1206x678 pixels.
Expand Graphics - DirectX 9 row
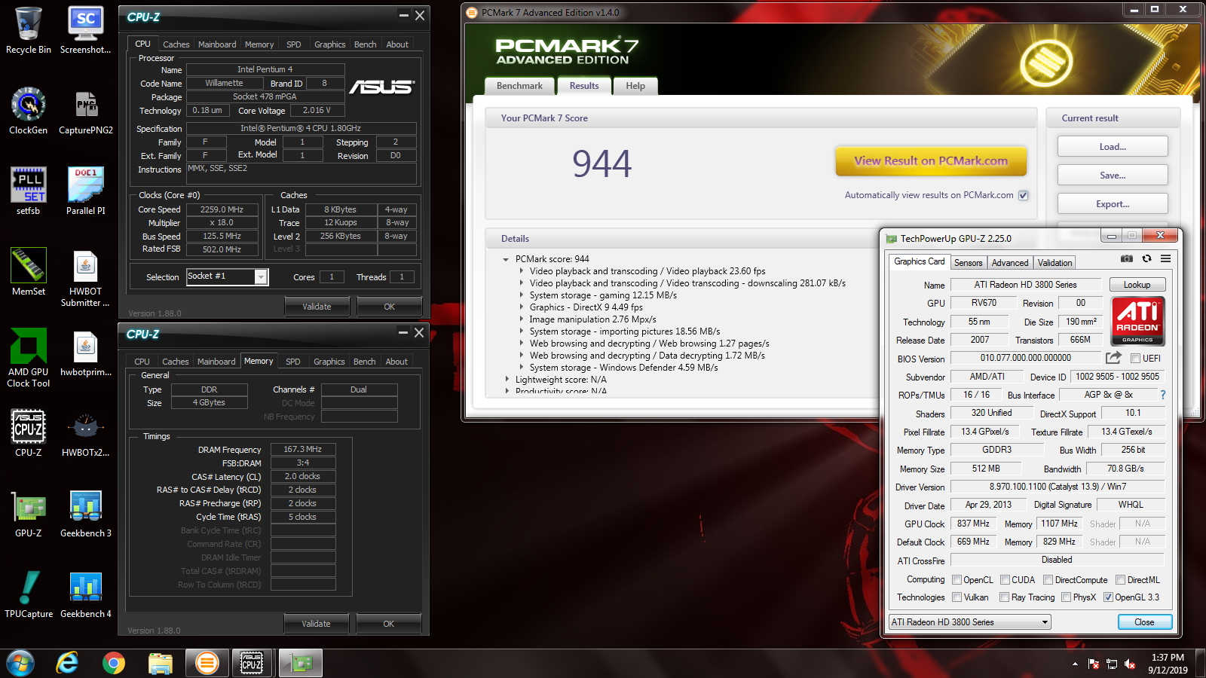point(521,307)
